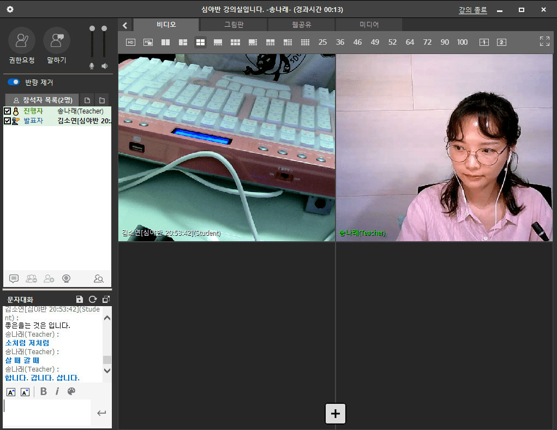Screen dimensions: 557x430
Task: Open the 웹공유 tab
Action: 301,25
